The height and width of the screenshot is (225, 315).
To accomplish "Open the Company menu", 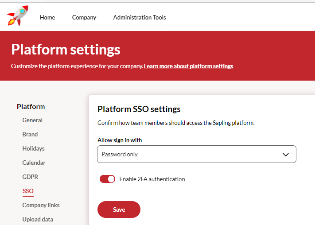I will coord(84,17).
